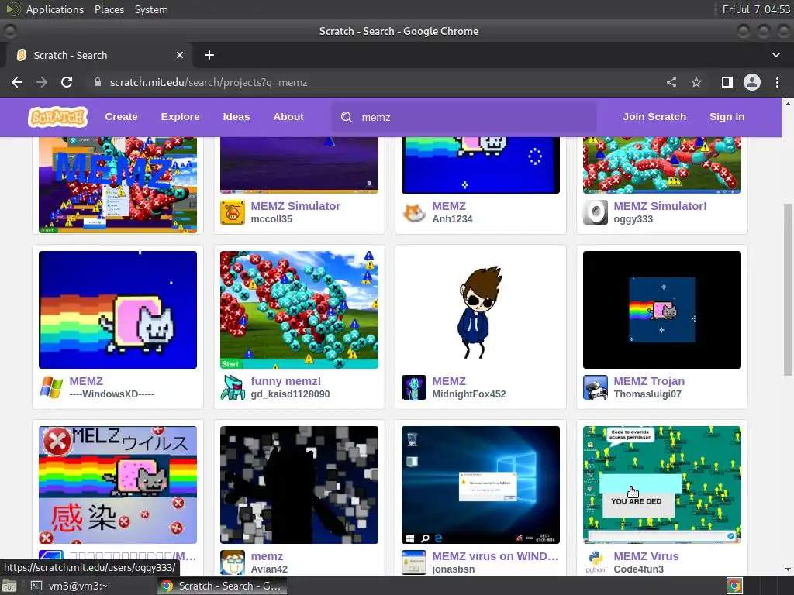Screen dimensions: 794x595
Task: Open the funny memz! balls thumbnail
Action: pyautogui.click(x=299, y=310)
